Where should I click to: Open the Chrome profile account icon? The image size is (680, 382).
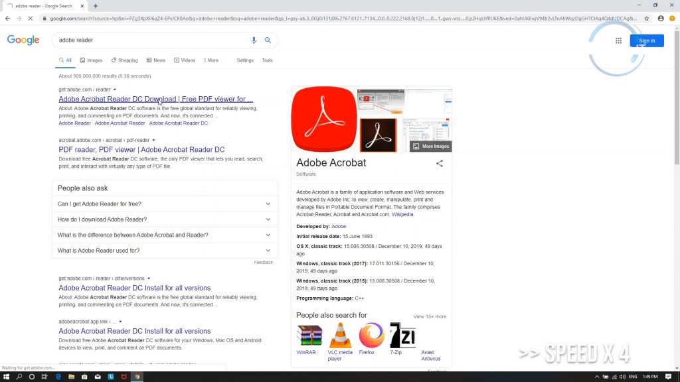(661, 19)
